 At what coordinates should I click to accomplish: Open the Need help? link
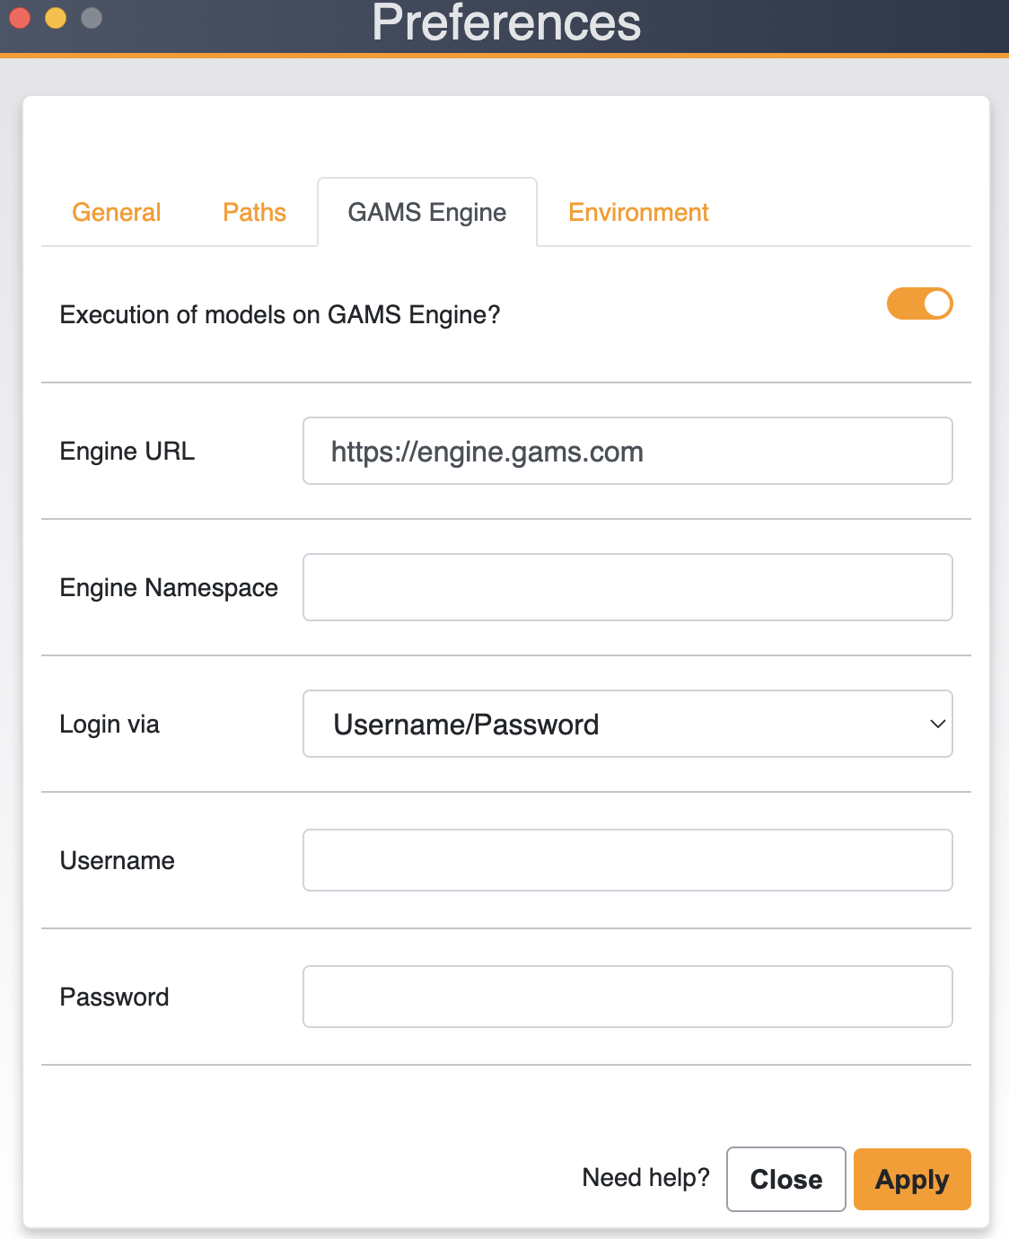645,1177
